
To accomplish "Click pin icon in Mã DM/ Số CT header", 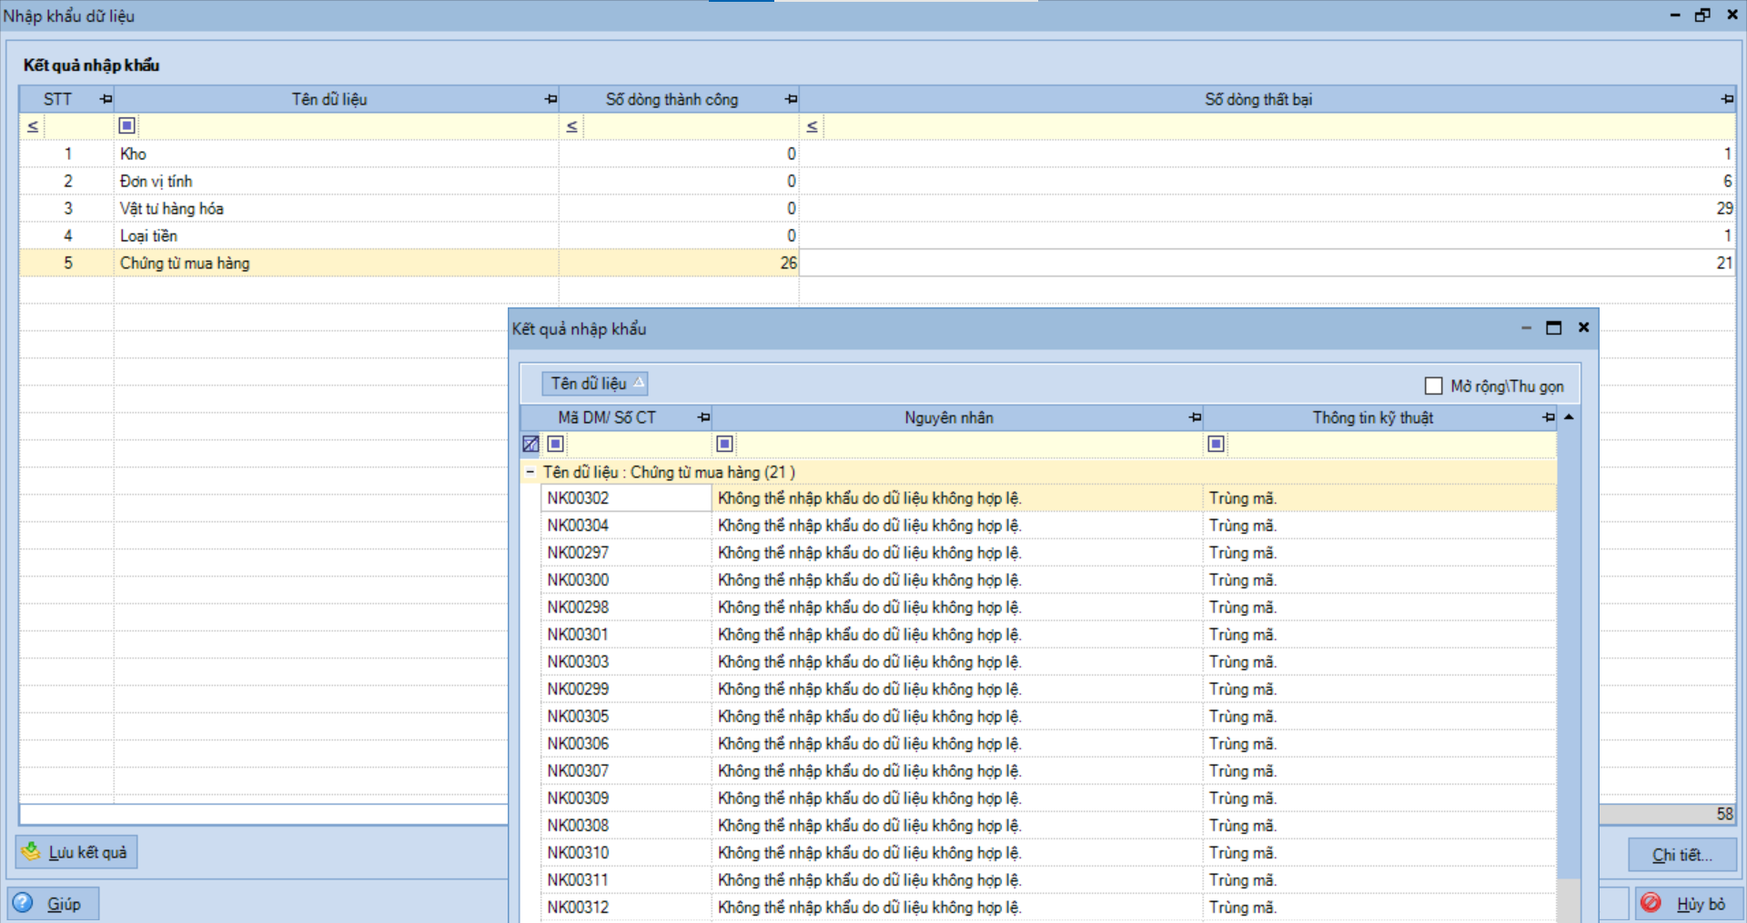I will click(x=703, y=417).
